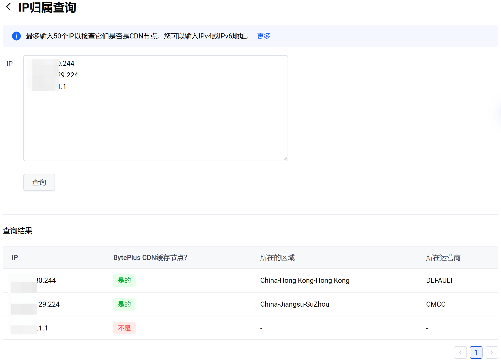Select the 是的 tag in the Hong Kong row

pyautogui.click(x=124, y=280)
